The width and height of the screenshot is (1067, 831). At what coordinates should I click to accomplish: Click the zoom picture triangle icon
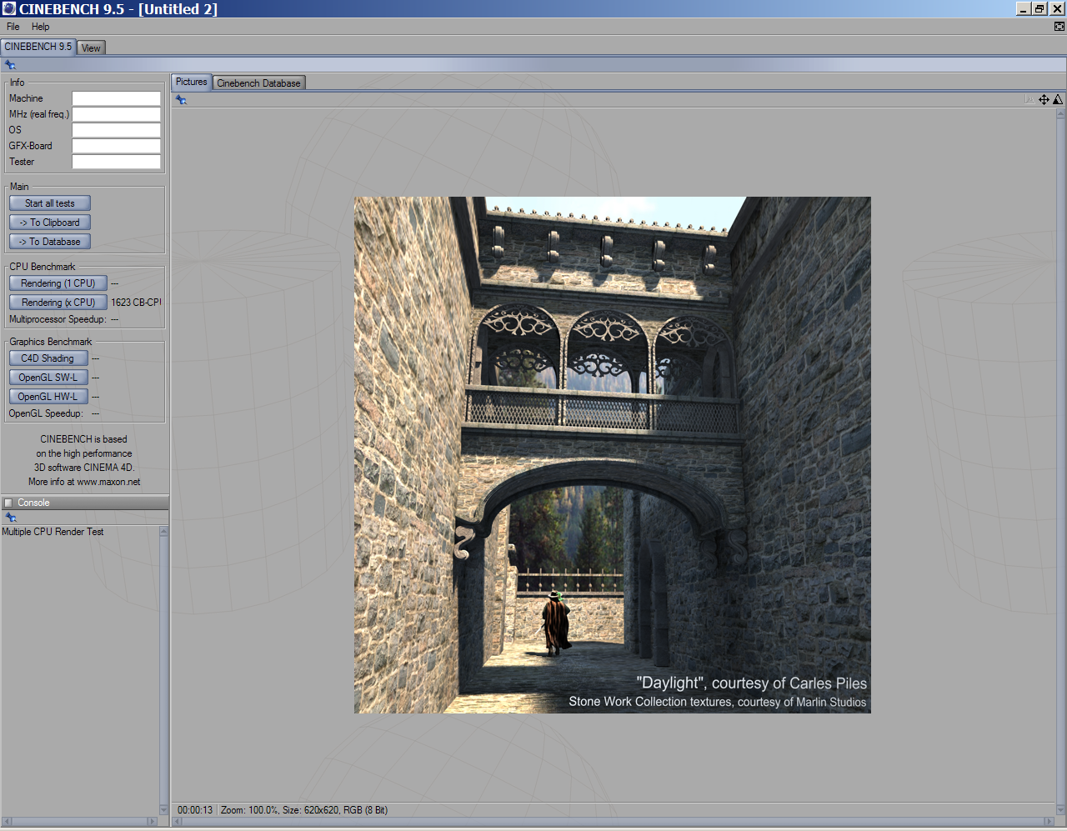point(1058,99)
